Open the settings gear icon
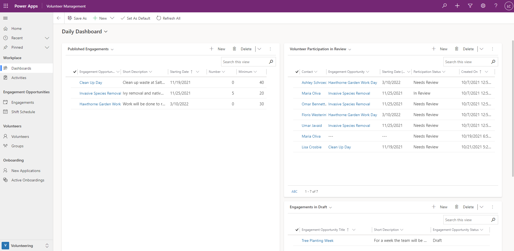The height and width of the screenshot is (251, 514). 483,6
